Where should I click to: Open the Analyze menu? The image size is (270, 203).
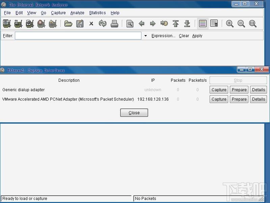click(77, 13)
